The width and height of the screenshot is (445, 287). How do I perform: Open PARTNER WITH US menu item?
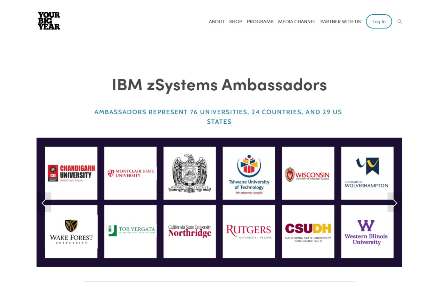(341, 22)
